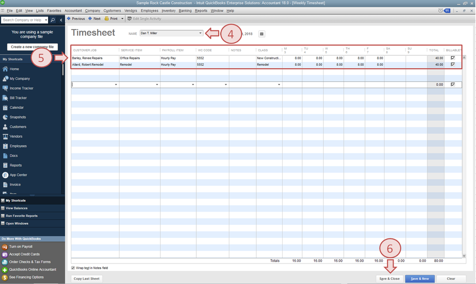Click the reminders clock icon
The height and width of the screenshot is (284, 476).
pyautogui.click(x=440, y=10)
